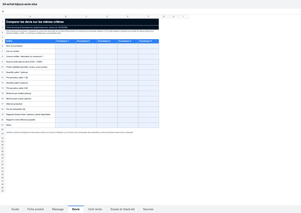Open the Essais et check-list tab
301x213 pixels.
click(123, 209)
